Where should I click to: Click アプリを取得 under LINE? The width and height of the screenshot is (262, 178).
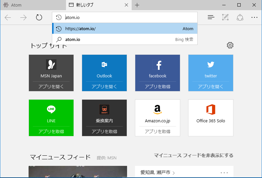pos(51,131)
